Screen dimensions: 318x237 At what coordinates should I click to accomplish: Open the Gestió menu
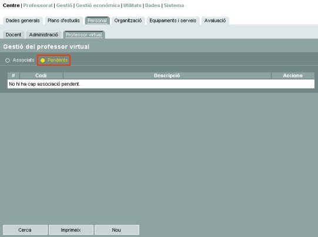(64, 5)
